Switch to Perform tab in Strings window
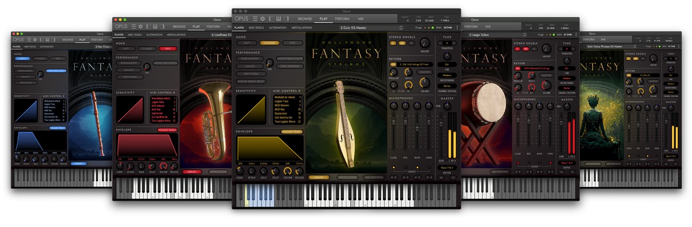The height and width of the screenshot is (227, 692). (x=342, y=19)
